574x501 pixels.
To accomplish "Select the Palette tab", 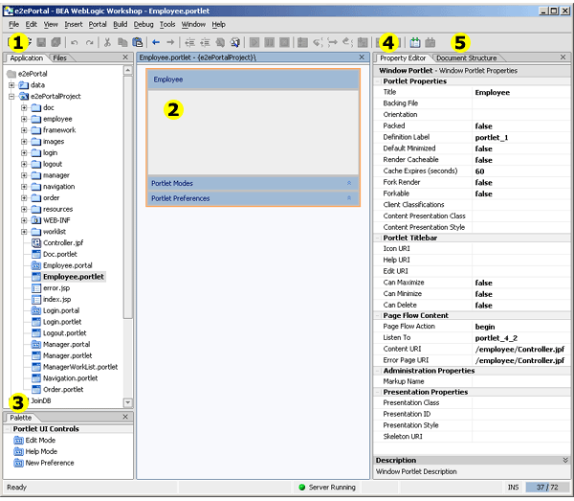I will coord(21,418).
